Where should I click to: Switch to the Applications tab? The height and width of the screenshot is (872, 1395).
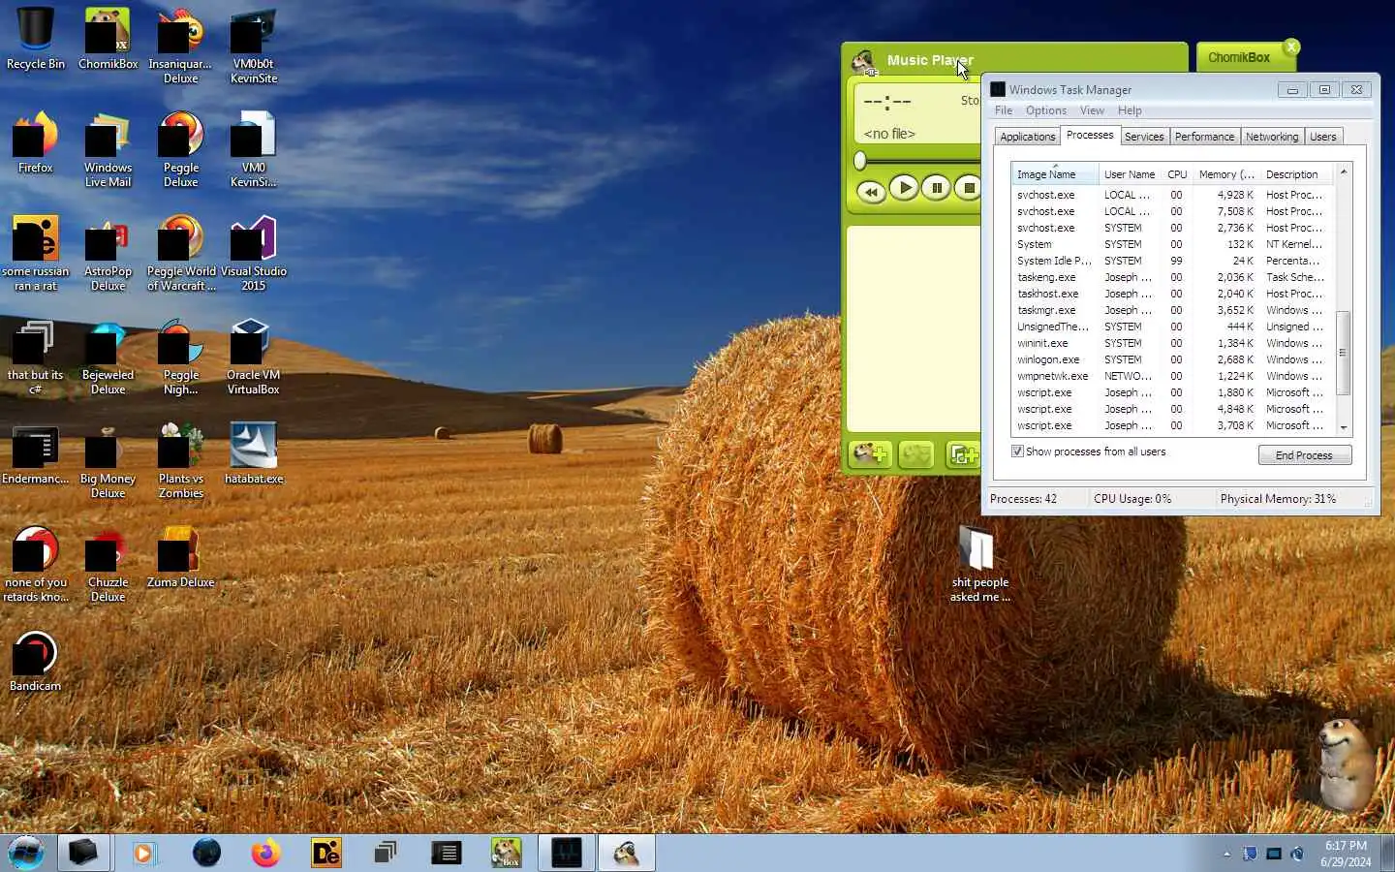click(x=1027, y=137)
